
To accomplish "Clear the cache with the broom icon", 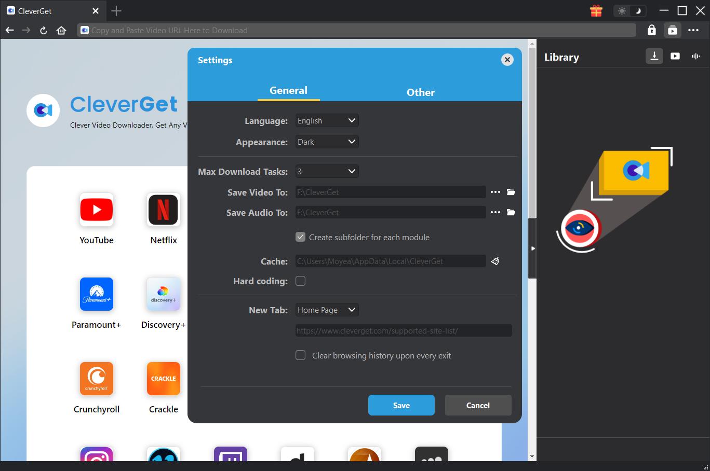I will coord(494,261).
